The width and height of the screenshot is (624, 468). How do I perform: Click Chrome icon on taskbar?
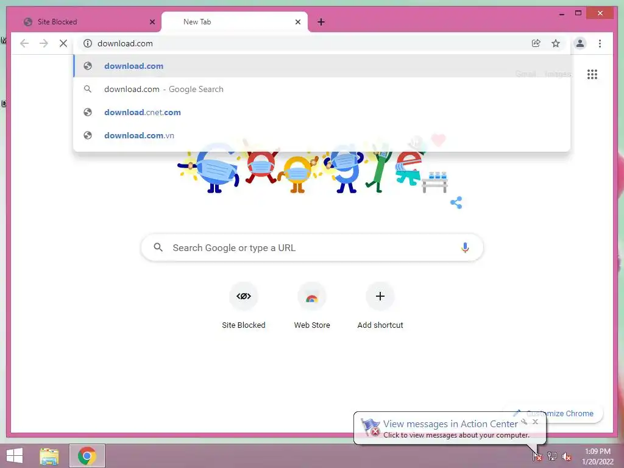(87, 456)
